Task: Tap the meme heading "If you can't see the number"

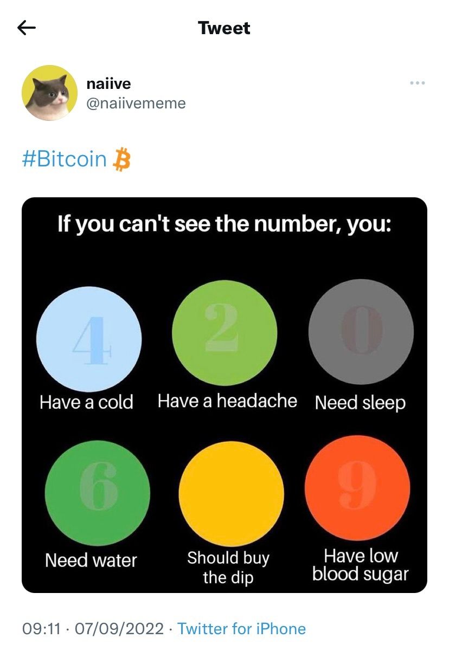Action: click(224, 224)
